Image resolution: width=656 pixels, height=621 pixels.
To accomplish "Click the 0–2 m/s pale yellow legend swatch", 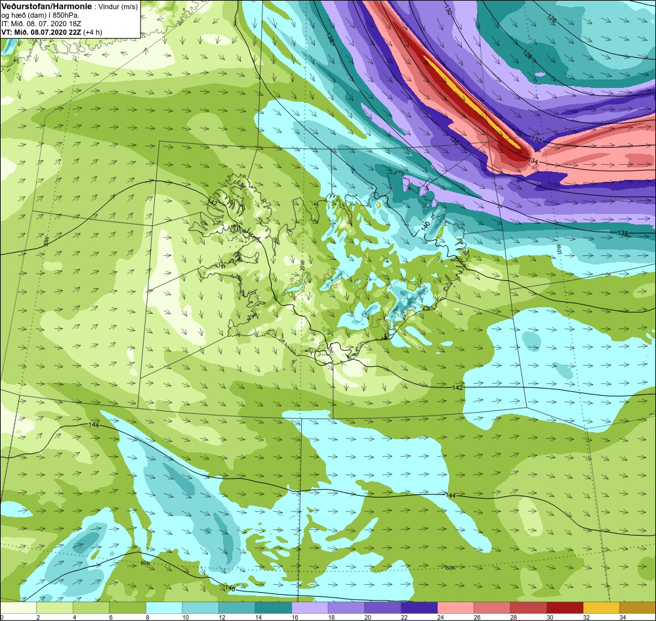I will pyautogui.click(x=18, y=608).
